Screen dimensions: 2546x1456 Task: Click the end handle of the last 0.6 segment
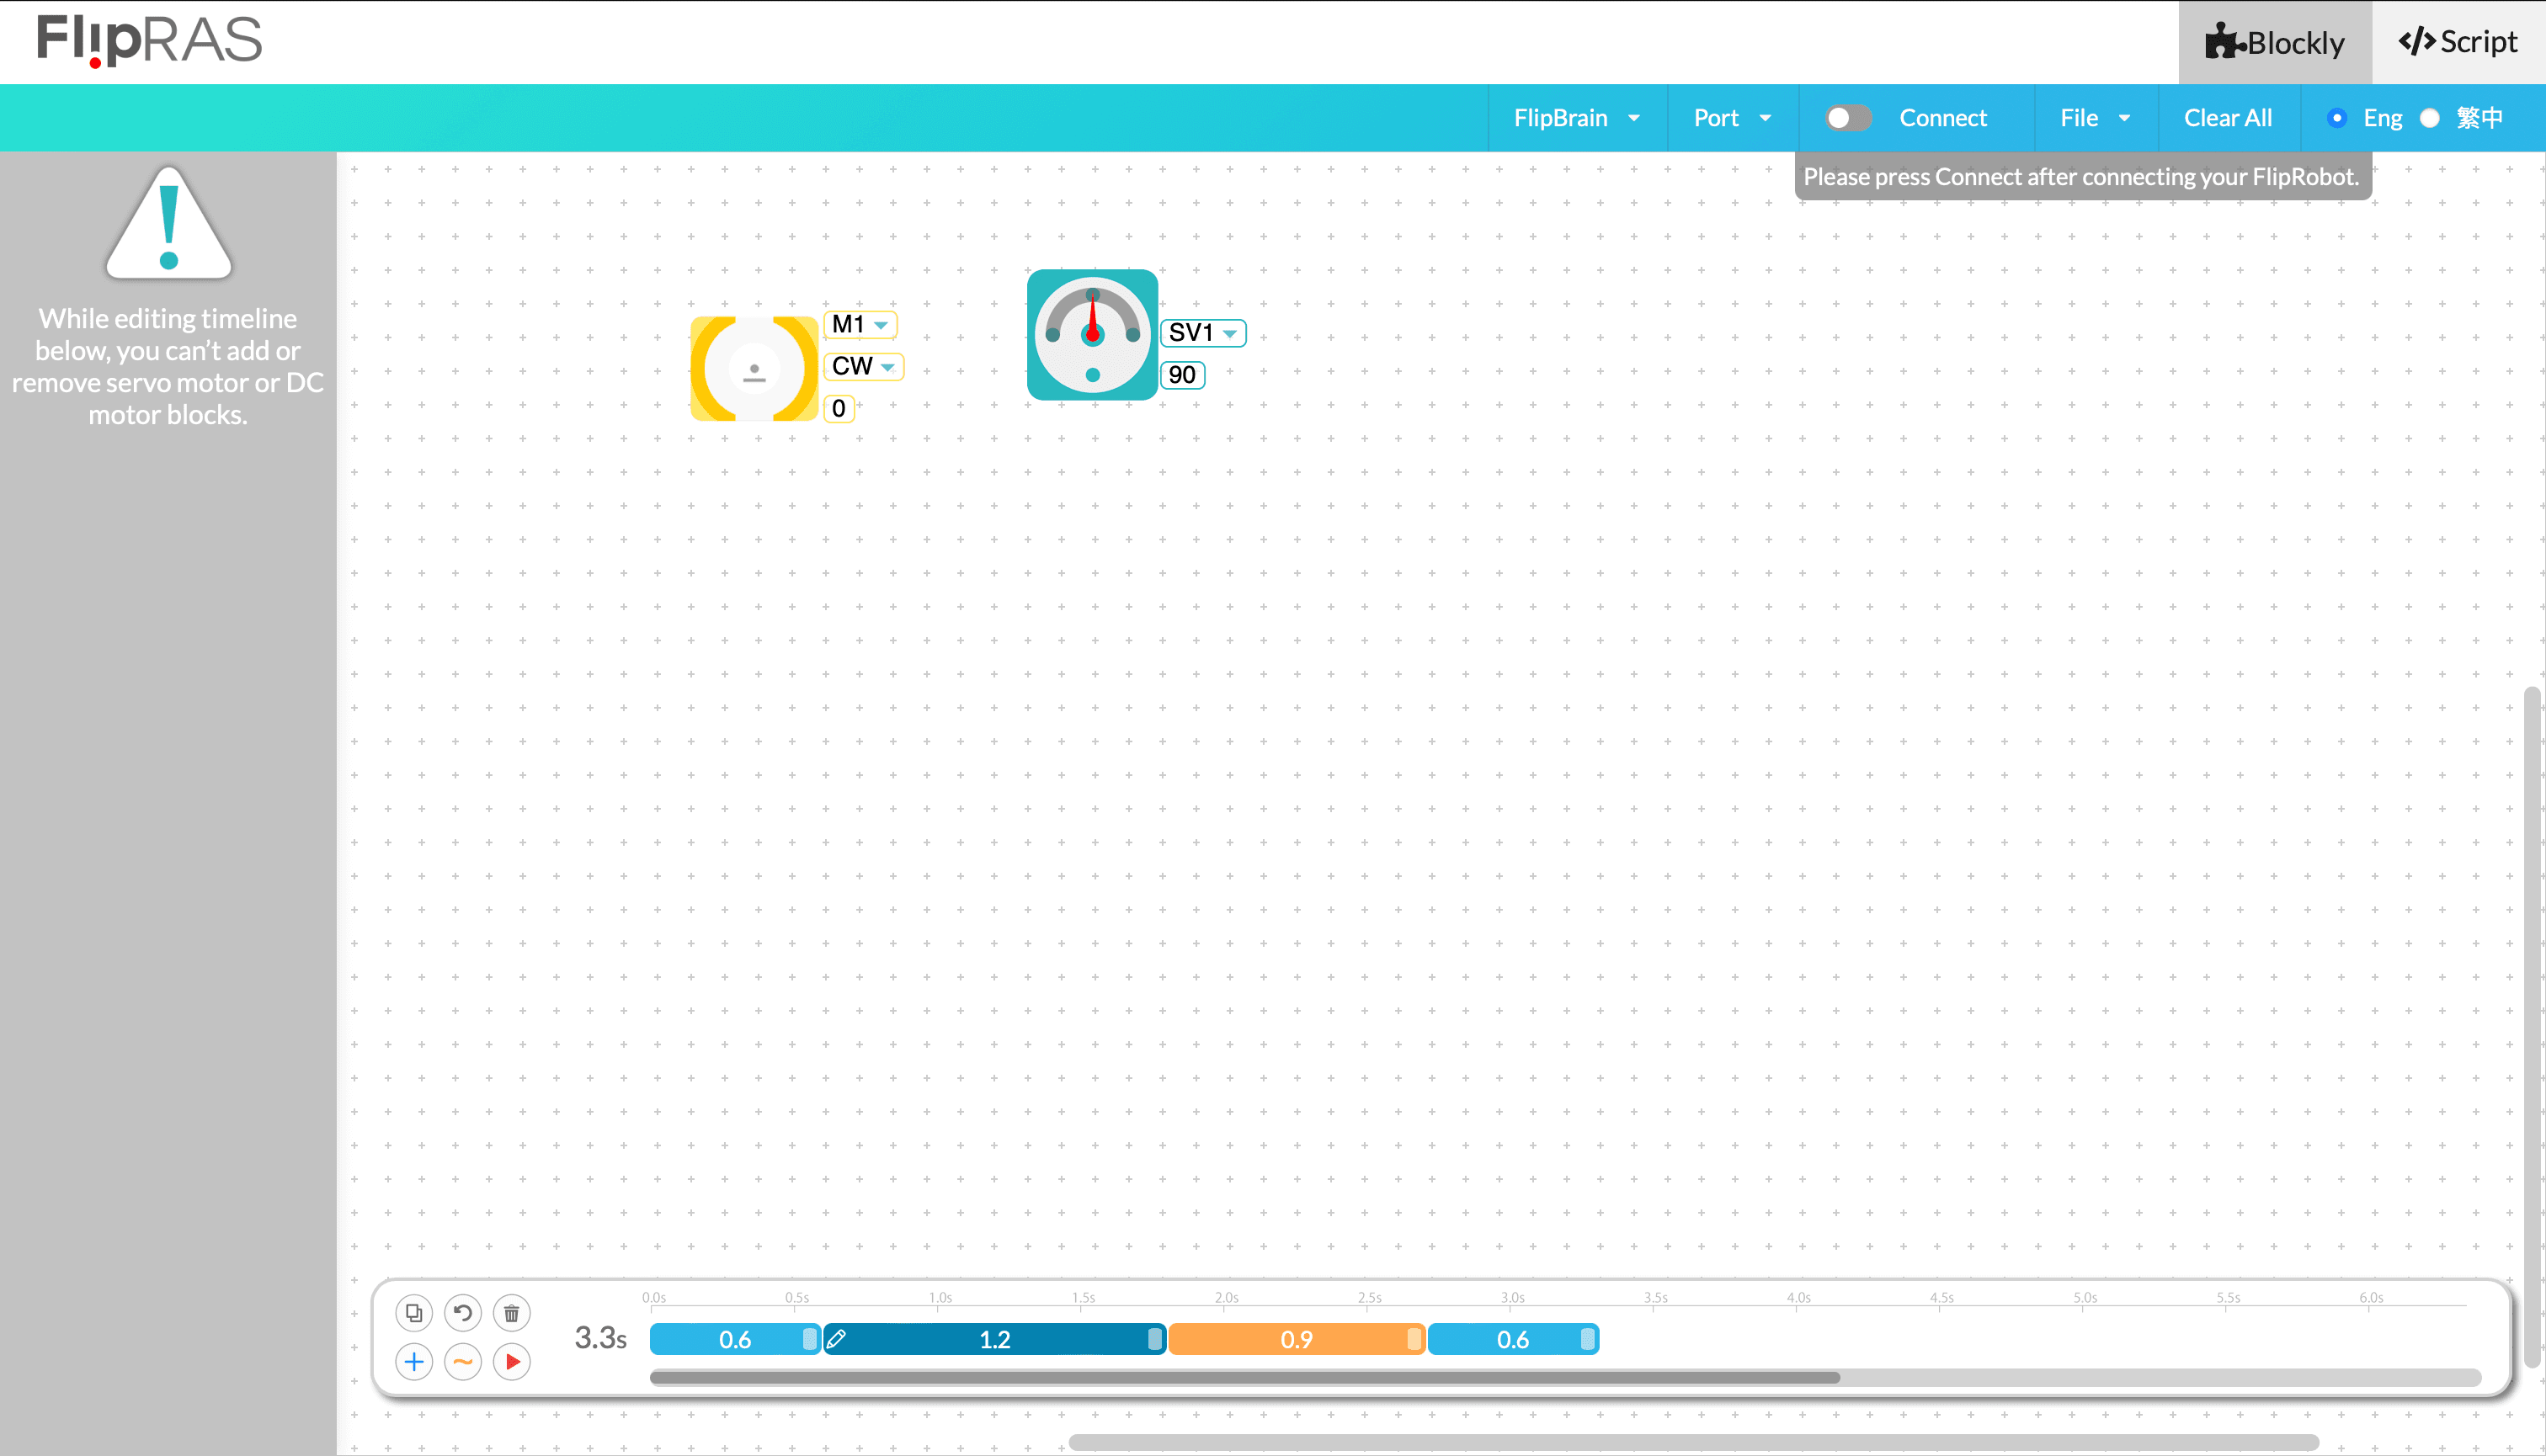coord(1588,1339)
